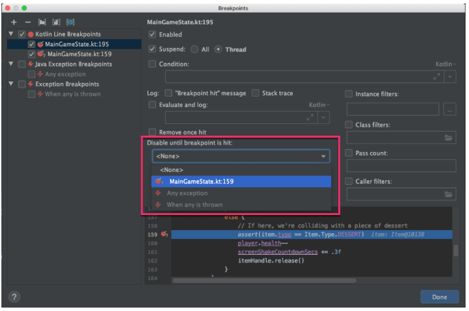Enable "Breakpoint hit" message logging
Image resolution: width=469 pixels, height=311 pixels.
169,93
